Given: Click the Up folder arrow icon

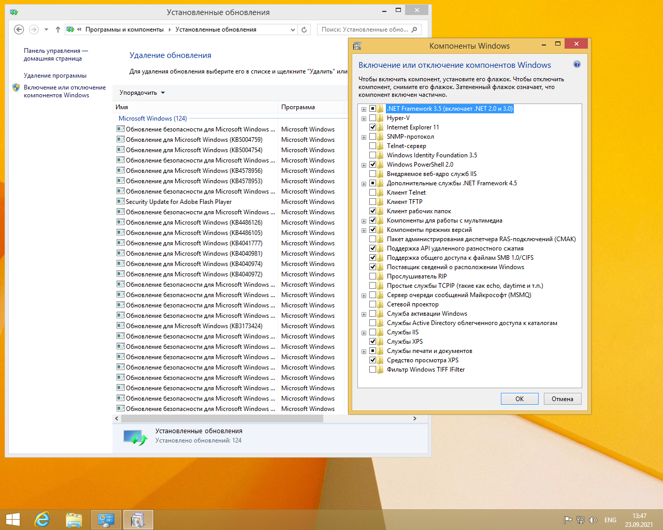Looking at the screenshot, I should pyautogui.click(x=57, y=30).
